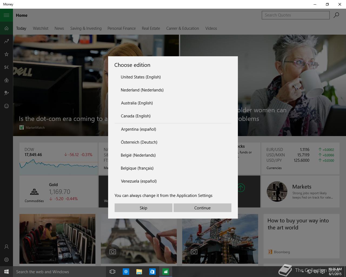This screenshot has width=346, height=277.
Task: Open the News tab
Action: pos(59,28)
